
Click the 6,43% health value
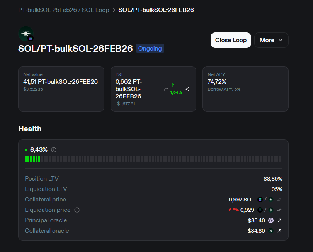[39, 150]
